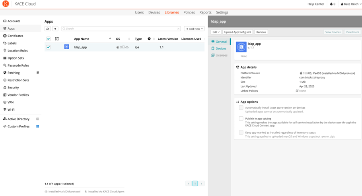Open the Help Center link
Image resolution: width=362 pixels, height=196 pixels.
point(315,4)
